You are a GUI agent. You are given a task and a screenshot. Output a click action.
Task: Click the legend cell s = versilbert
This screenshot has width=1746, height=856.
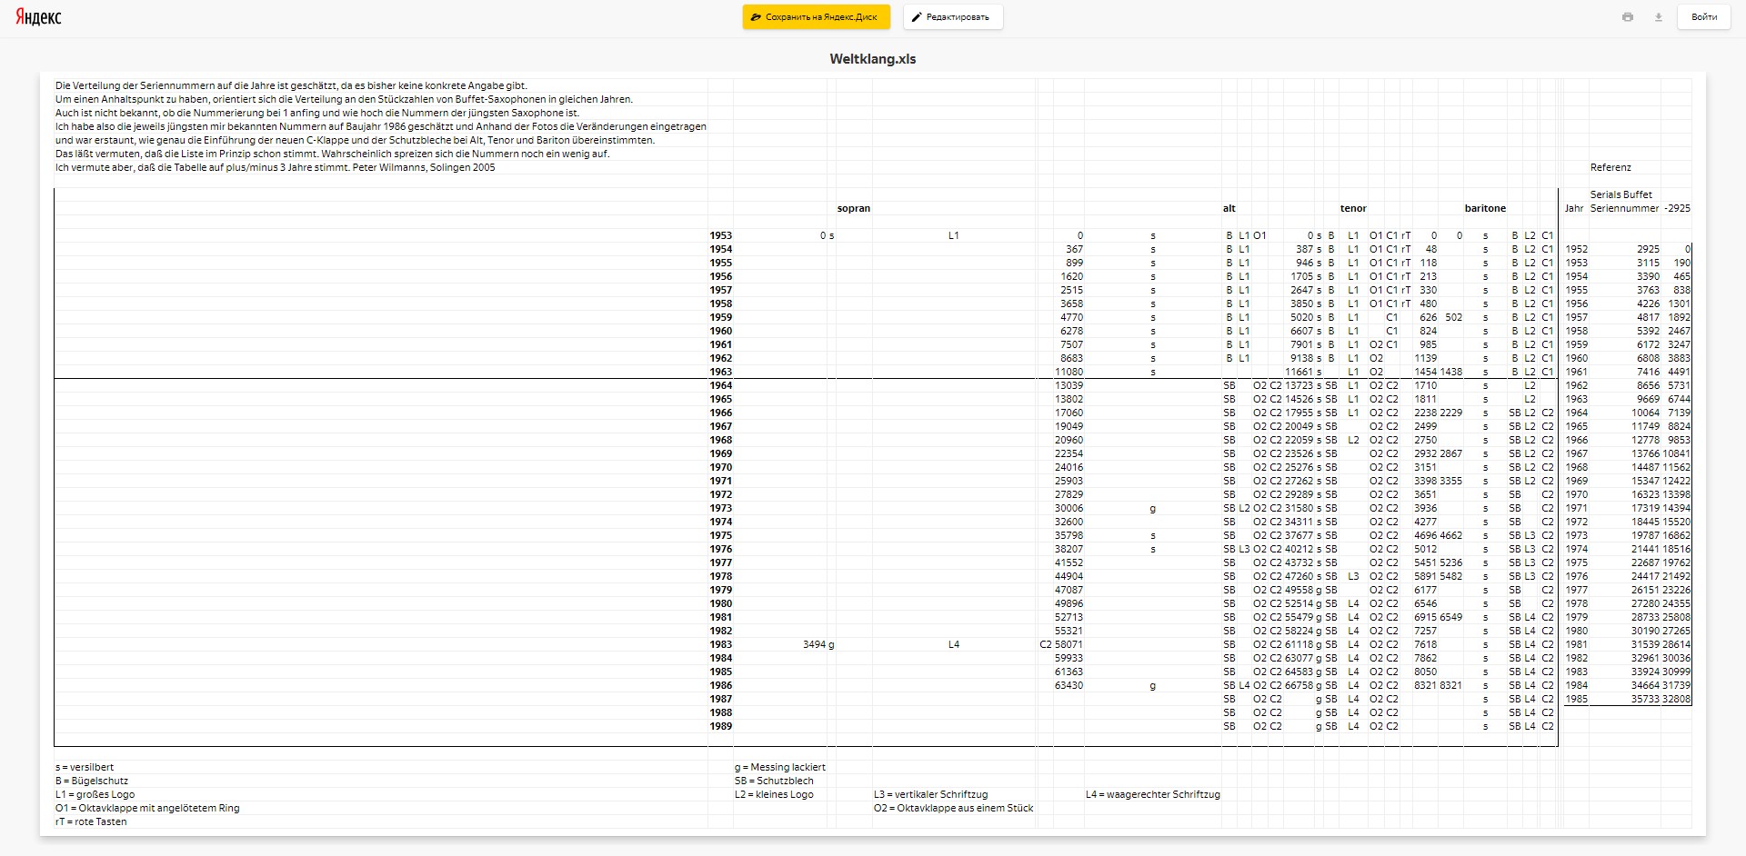point(85,767)
